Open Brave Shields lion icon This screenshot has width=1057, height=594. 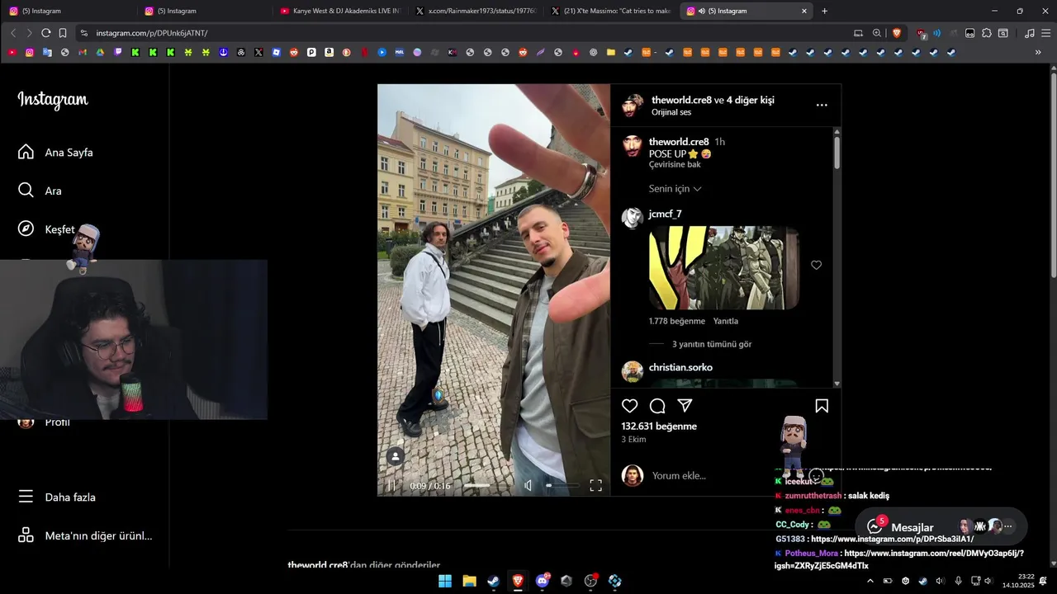897,33
